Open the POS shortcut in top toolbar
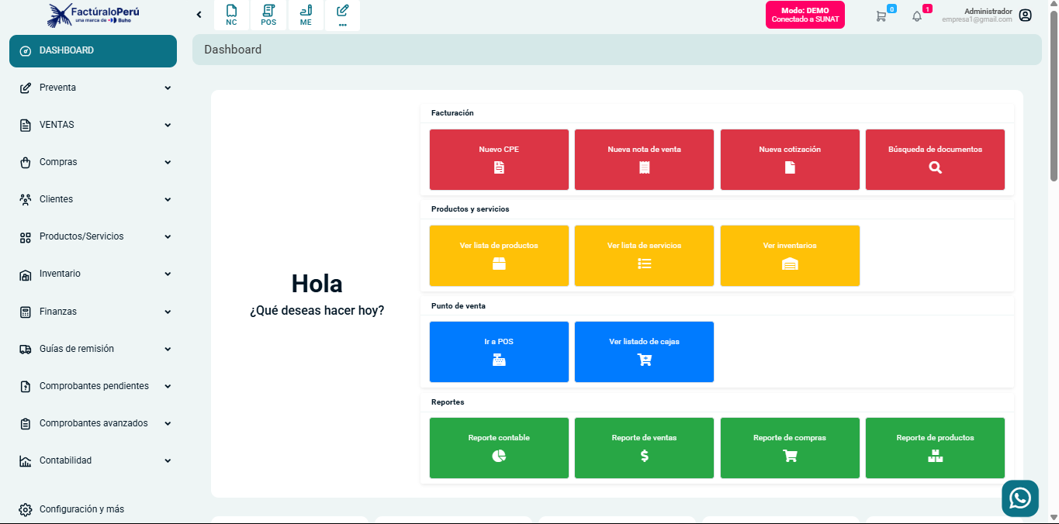Image resolution: width=1059 pixels, height=524 pixels. (x=268, y=15)
